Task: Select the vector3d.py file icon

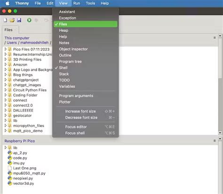Action: pos(10,183)
